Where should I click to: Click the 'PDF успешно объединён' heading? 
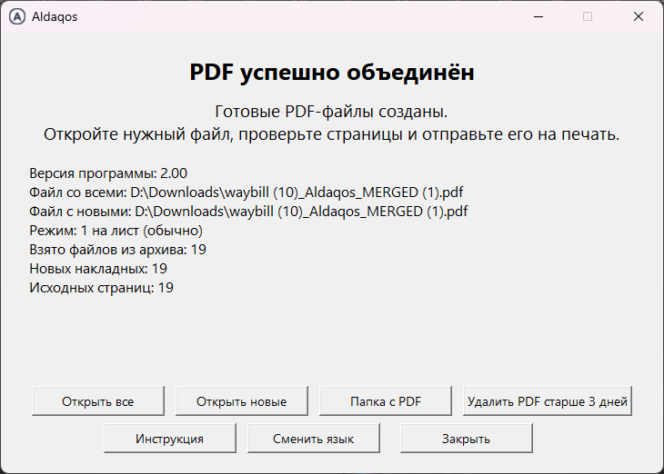coord(332,72)
